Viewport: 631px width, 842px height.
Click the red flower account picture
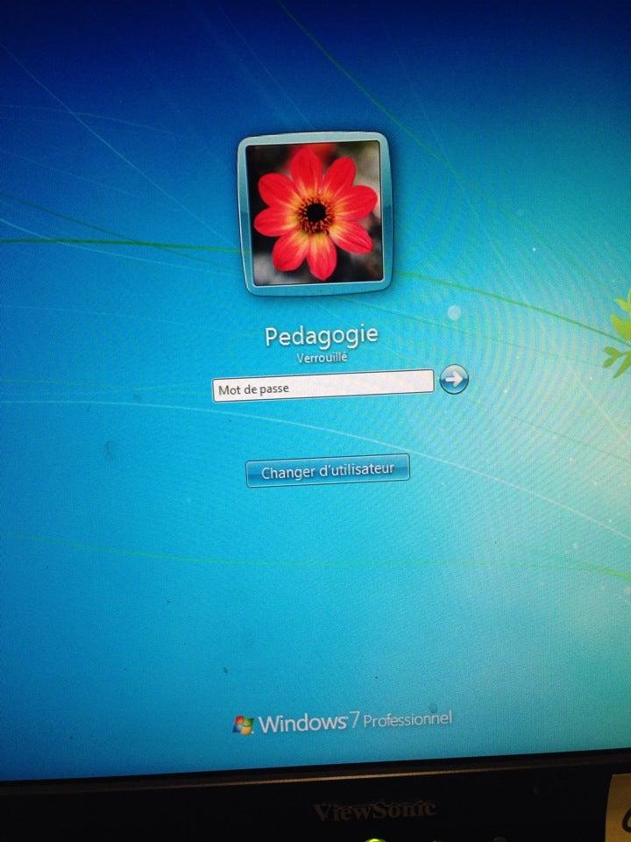[313, 213]
